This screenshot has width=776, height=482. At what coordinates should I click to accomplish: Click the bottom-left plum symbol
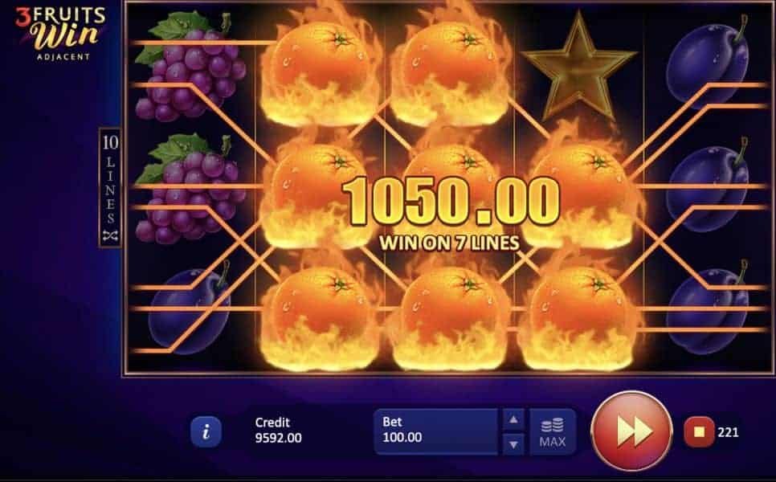coord(190,310)
